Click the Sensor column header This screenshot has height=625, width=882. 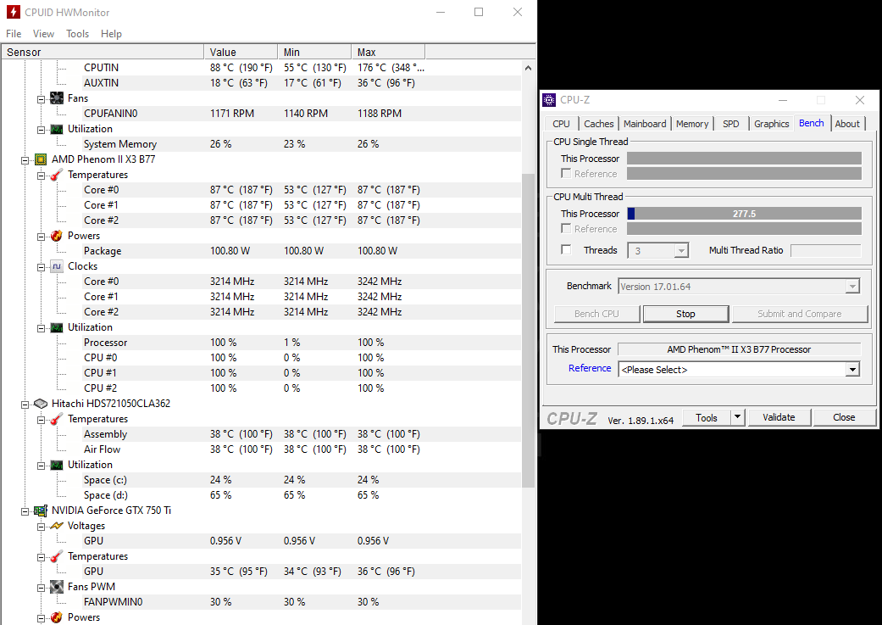pyautogui.click(x=103, y=53)
